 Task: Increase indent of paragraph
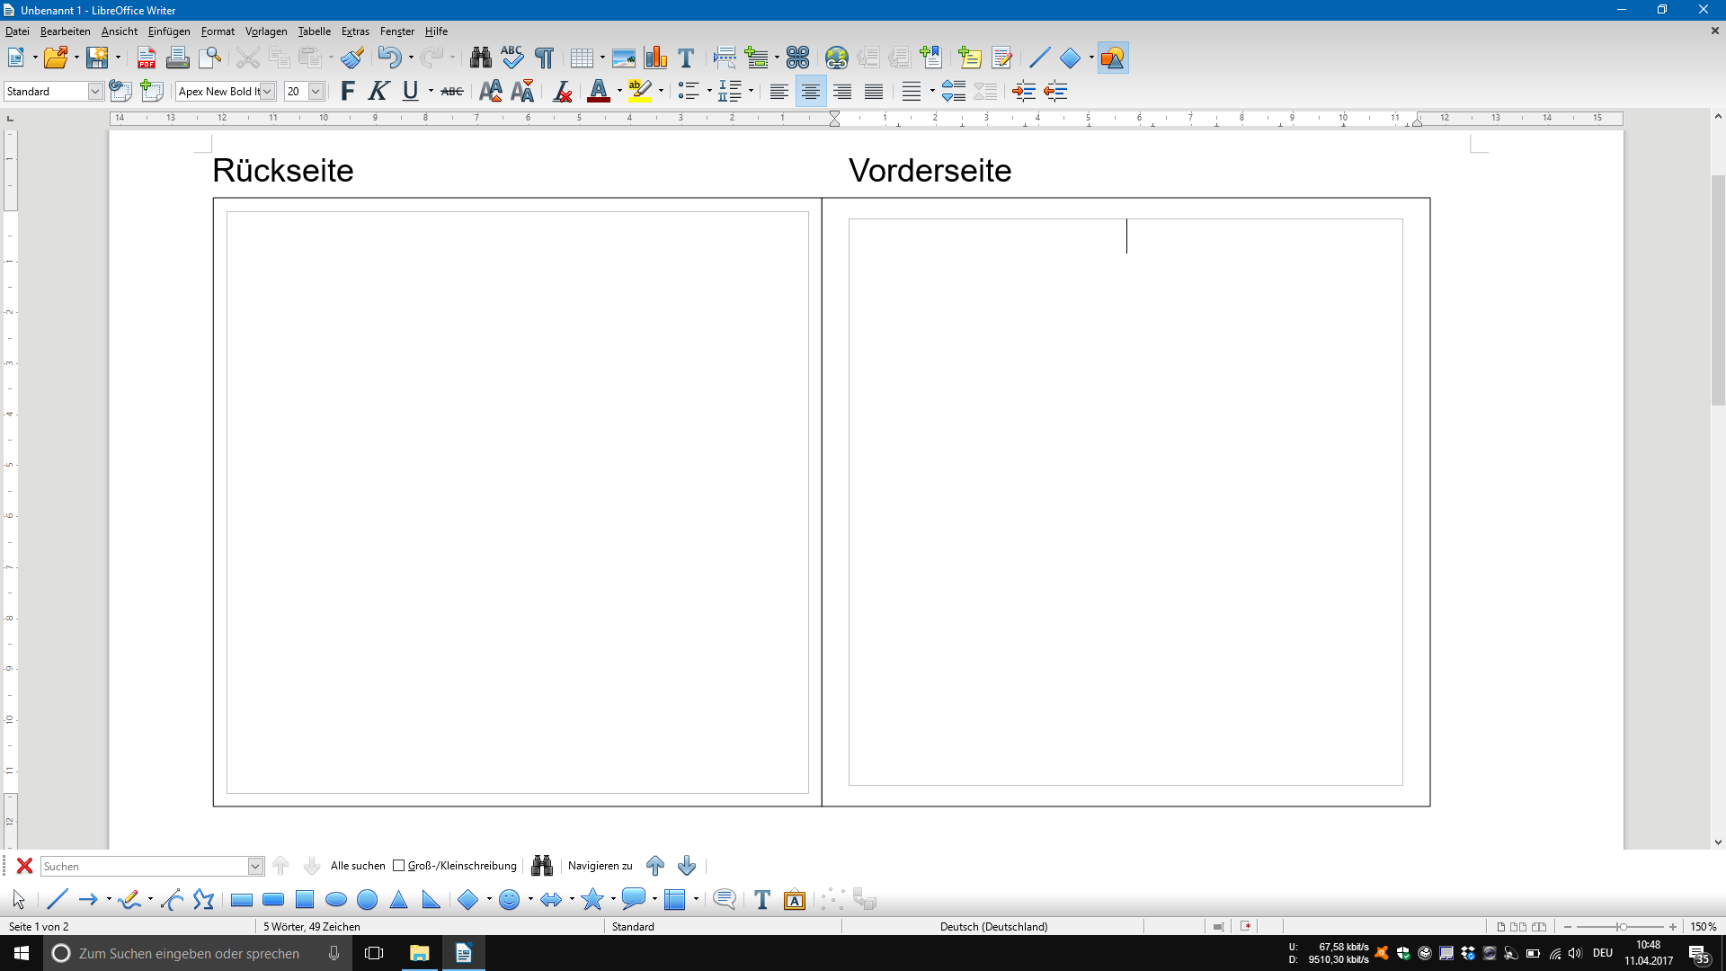(1024, 91)
